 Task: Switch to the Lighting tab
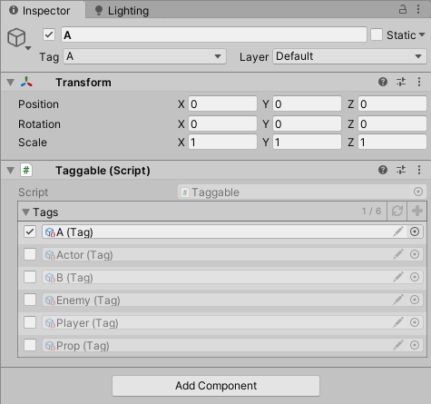point(122,11)
